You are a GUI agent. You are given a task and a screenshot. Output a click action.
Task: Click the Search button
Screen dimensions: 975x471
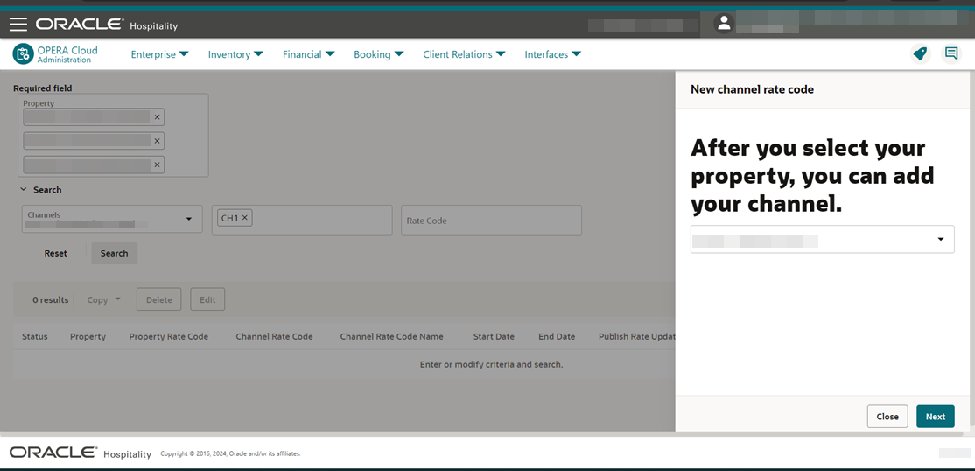[115, 253]
